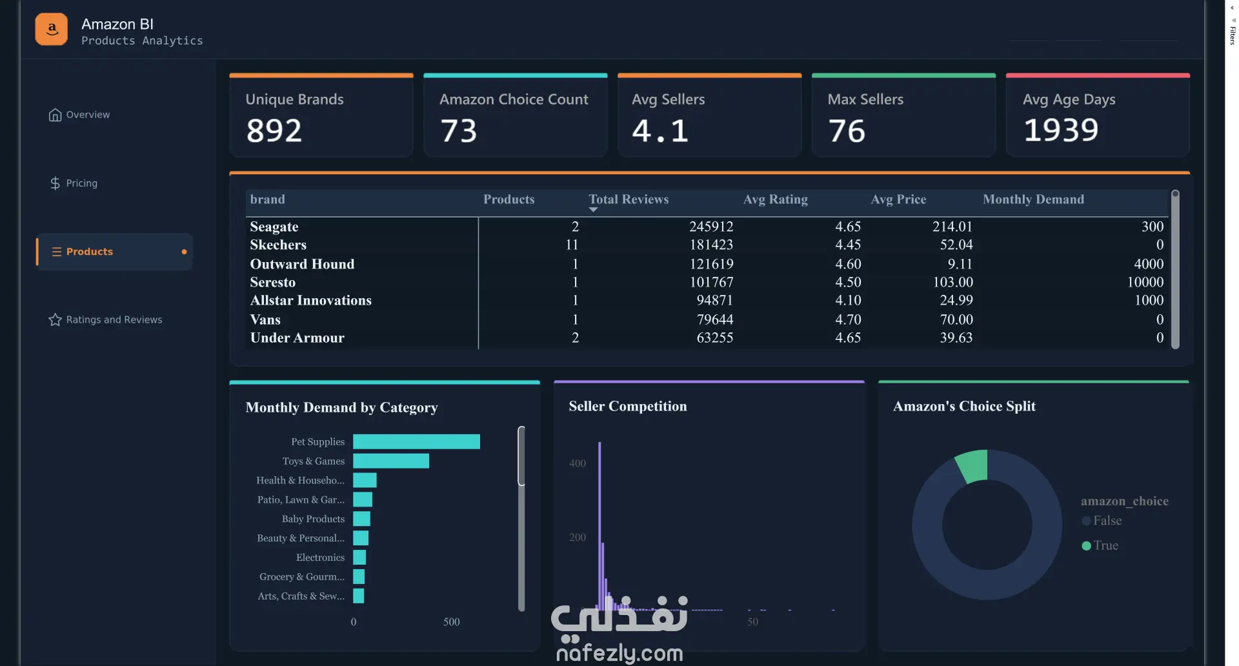Expand the Filters pane arrow

click(1233, 8)
